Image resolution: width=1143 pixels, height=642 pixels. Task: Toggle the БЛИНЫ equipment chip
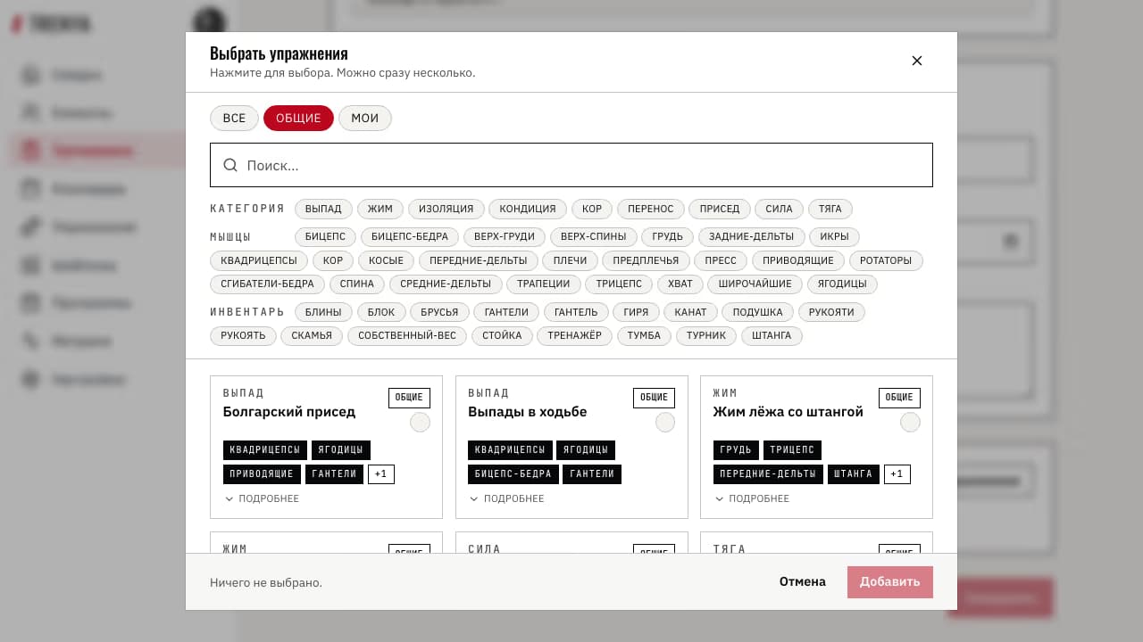tap(323, 312)
